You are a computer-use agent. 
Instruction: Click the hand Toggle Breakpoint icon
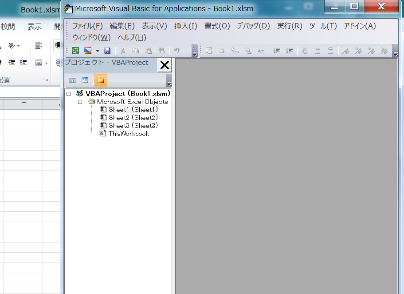[x=305, y=51]
